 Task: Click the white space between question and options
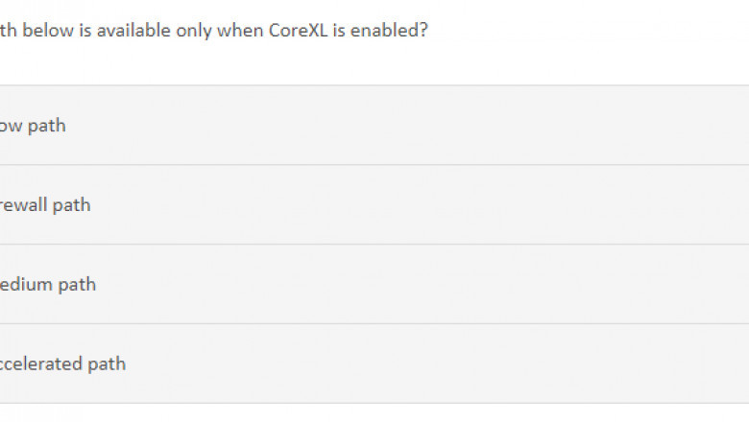tap(374, 63)
